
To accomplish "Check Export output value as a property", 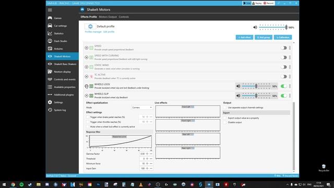I will 225,118.
